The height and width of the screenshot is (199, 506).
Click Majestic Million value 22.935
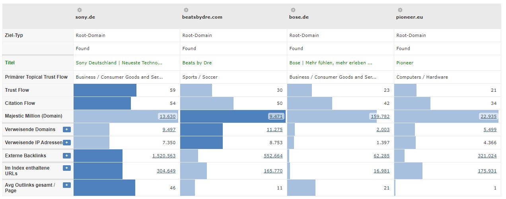[488, 116]
